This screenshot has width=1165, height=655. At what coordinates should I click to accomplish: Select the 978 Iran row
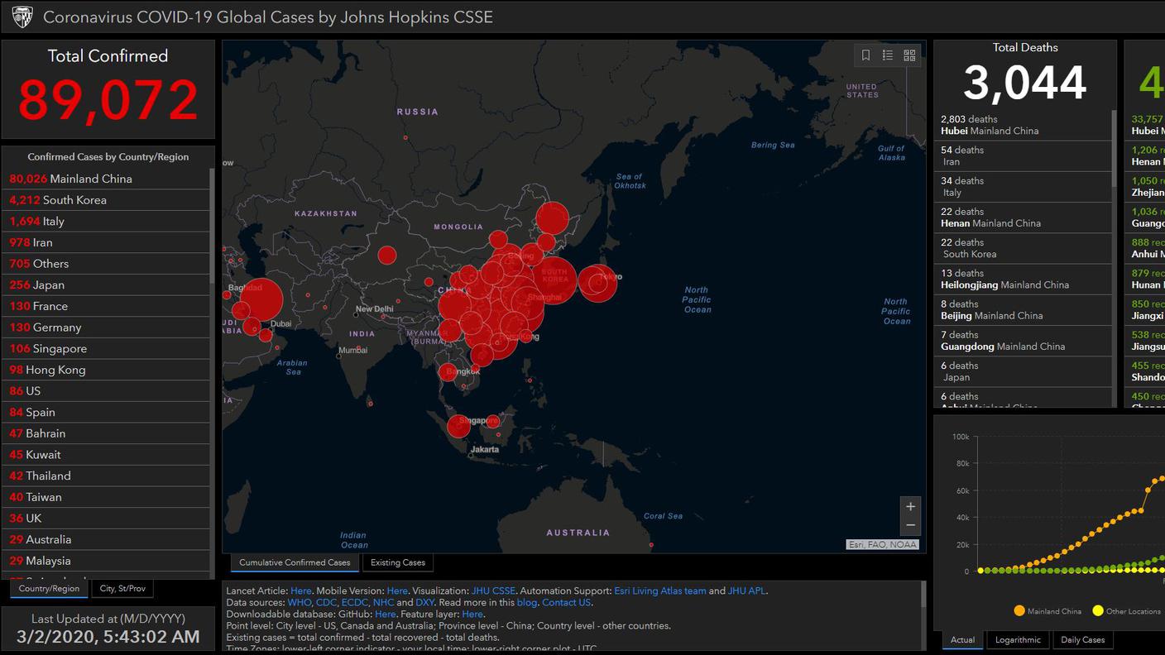[107, 242]
